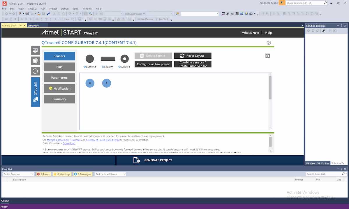Viewport: 349px width, 209px height.
Task: Add a Slider sensor using rectangle shape
Action: point(108,59)
